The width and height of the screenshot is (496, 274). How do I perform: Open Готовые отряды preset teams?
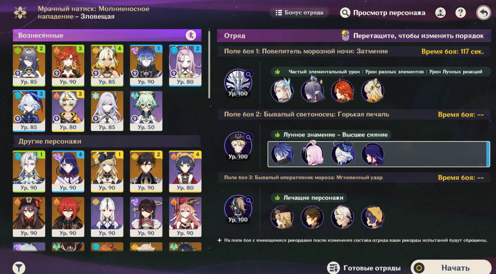point(364,268)
